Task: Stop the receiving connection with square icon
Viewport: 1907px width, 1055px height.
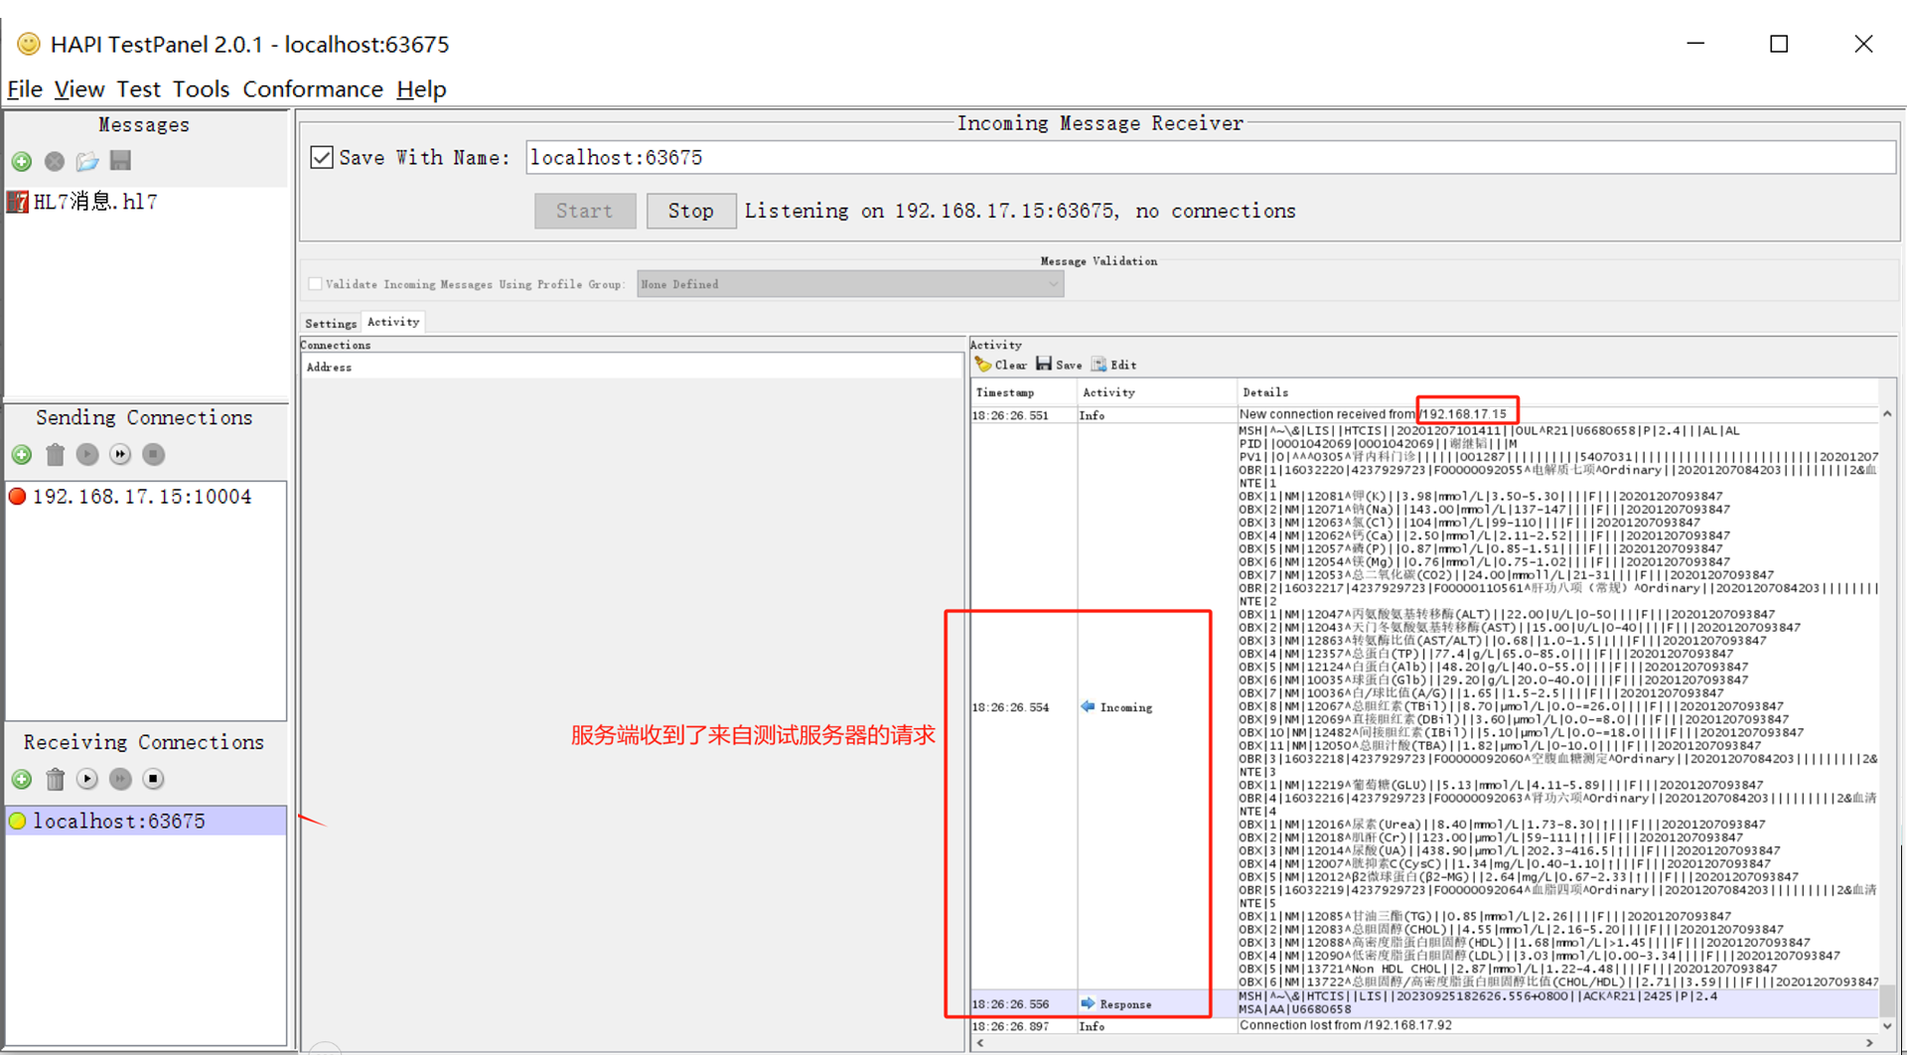Action: [x=153, y=780]
